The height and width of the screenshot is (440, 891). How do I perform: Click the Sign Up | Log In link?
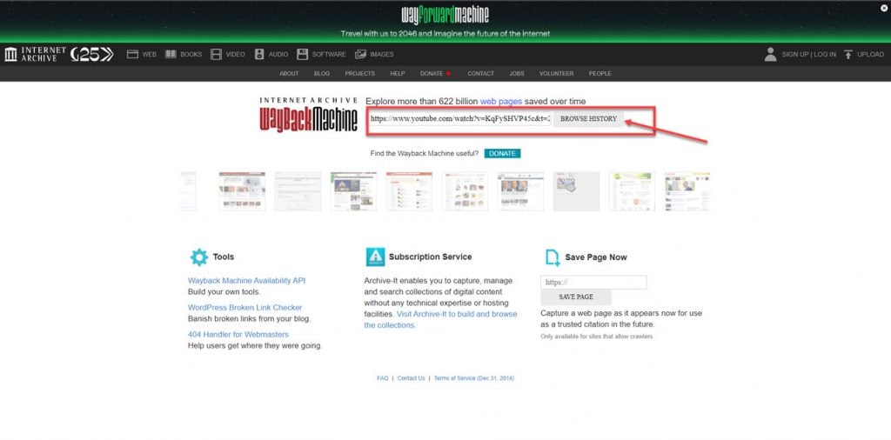[808, 55]
